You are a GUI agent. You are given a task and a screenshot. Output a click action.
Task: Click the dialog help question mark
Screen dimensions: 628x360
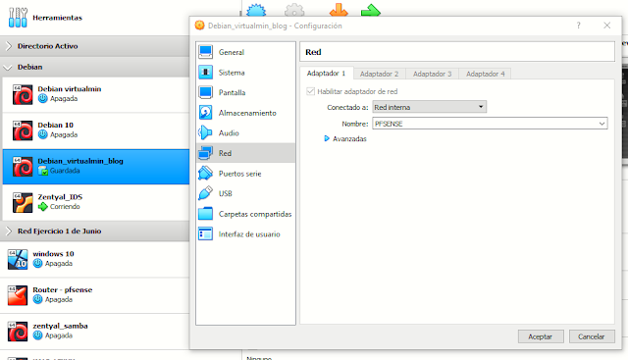pyautogui.click(x=578, y=26)
